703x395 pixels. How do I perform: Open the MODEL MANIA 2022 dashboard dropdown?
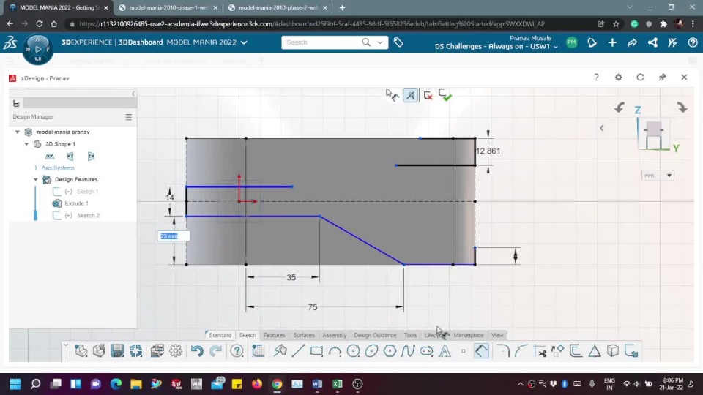pos(244,42)
